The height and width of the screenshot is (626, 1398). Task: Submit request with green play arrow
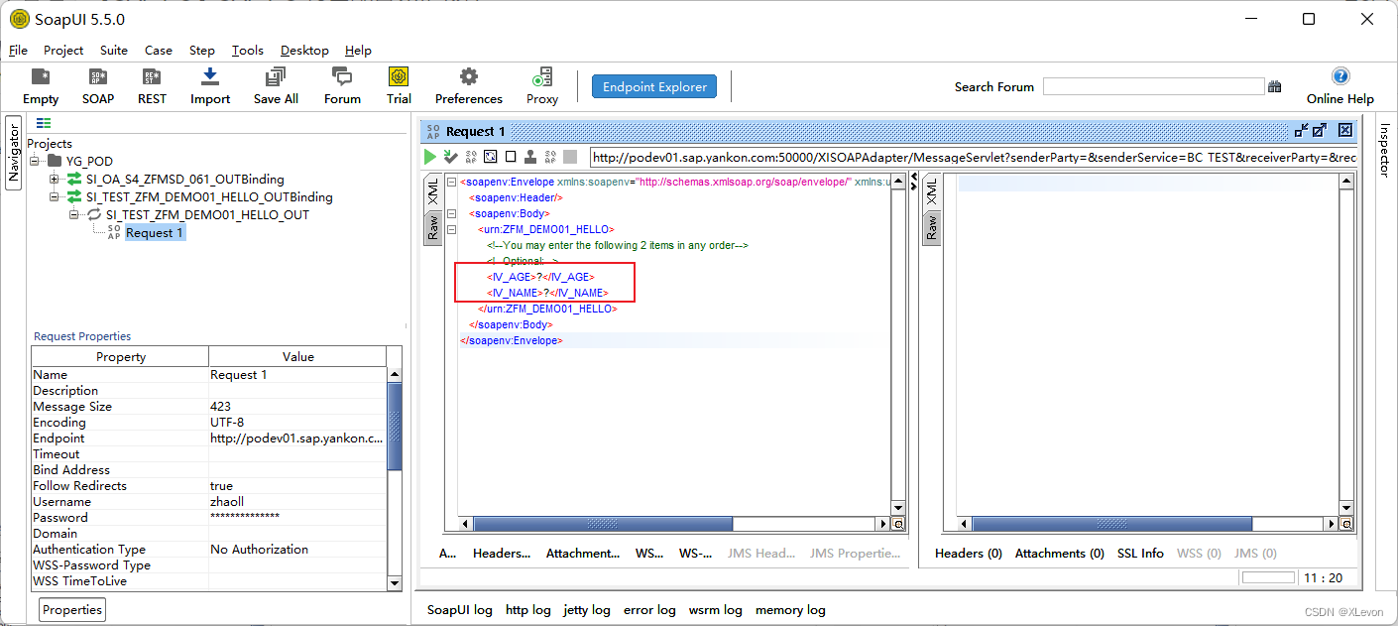pos(430,157)
